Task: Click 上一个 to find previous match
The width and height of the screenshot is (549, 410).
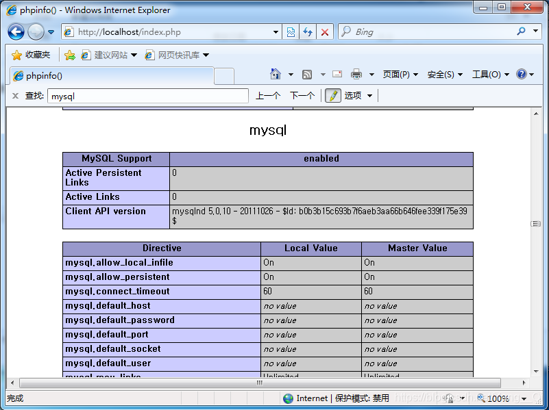Action: point(268,95)
